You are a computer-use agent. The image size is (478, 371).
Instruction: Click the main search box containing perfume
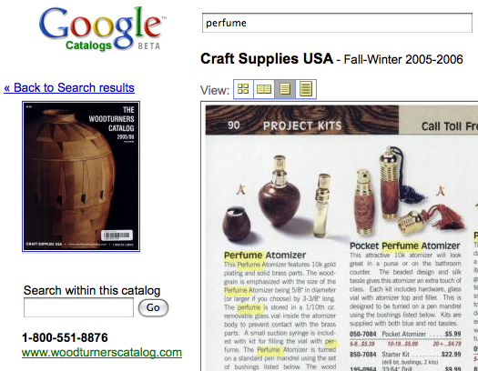pos(337,23)
